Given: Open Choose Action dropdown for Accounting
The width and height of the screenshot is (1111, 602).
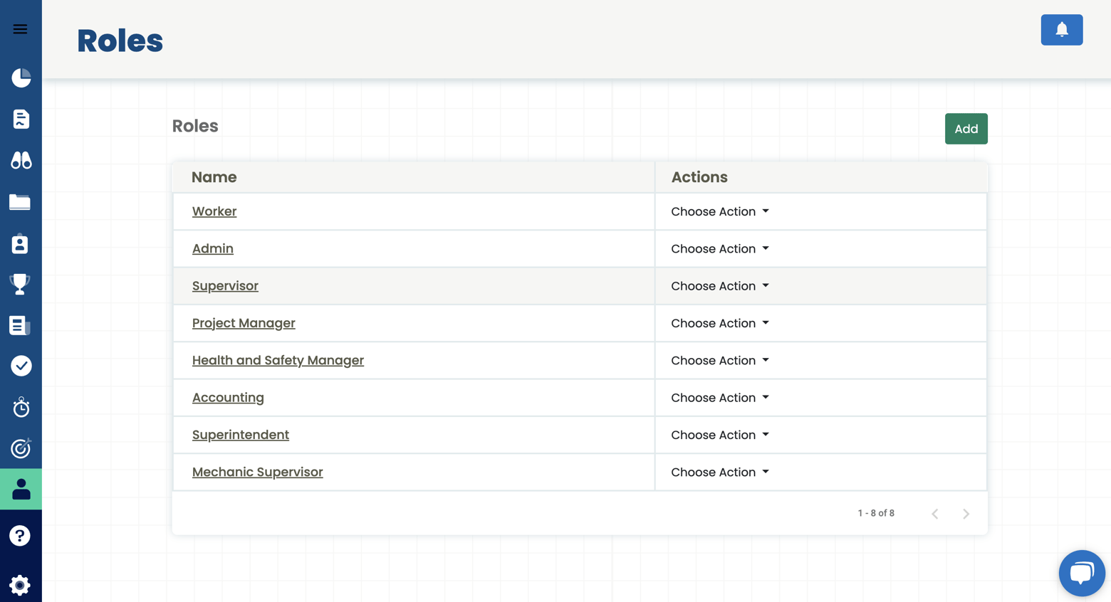Looking at the screenshot, I should pos(719,398).
